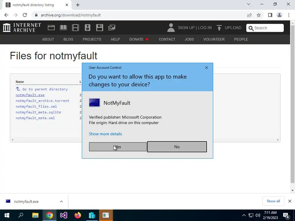The width and height of the screenshot is (295, 221).
Task: Click the site lock icon
Action: tap(36, 15)
